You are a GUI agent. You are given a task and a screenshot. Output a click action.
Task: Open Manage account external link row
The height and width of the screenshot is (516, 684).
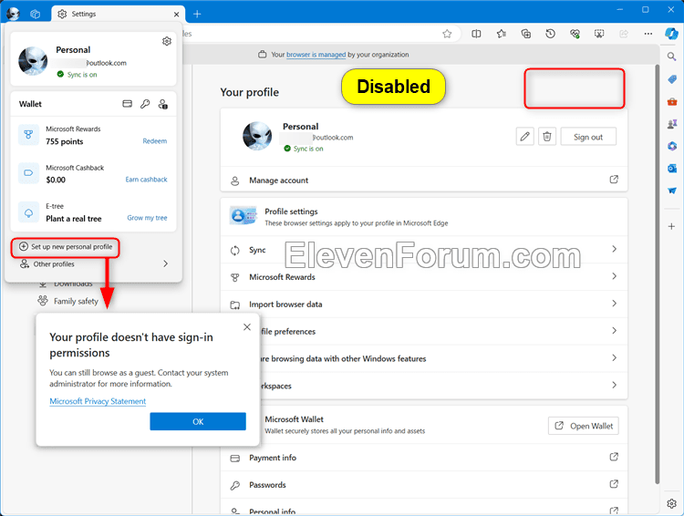pos(424,180)
